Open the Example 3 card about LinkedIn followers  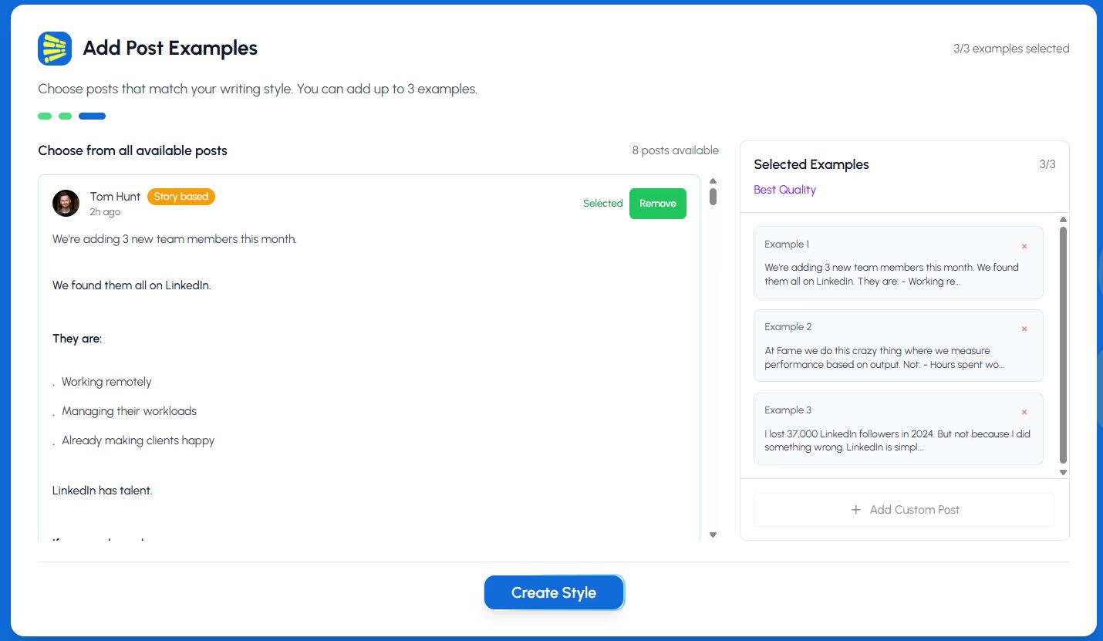[x=897, y=440]
